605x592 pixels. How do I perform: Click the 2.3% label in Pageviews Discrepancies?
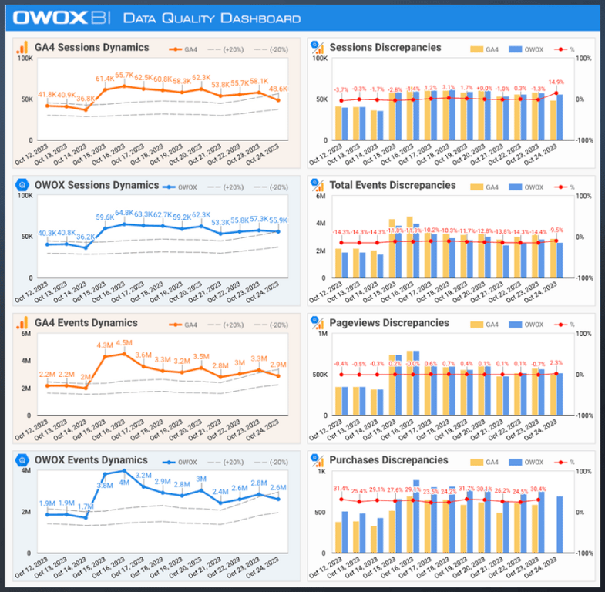click(556, 363)
